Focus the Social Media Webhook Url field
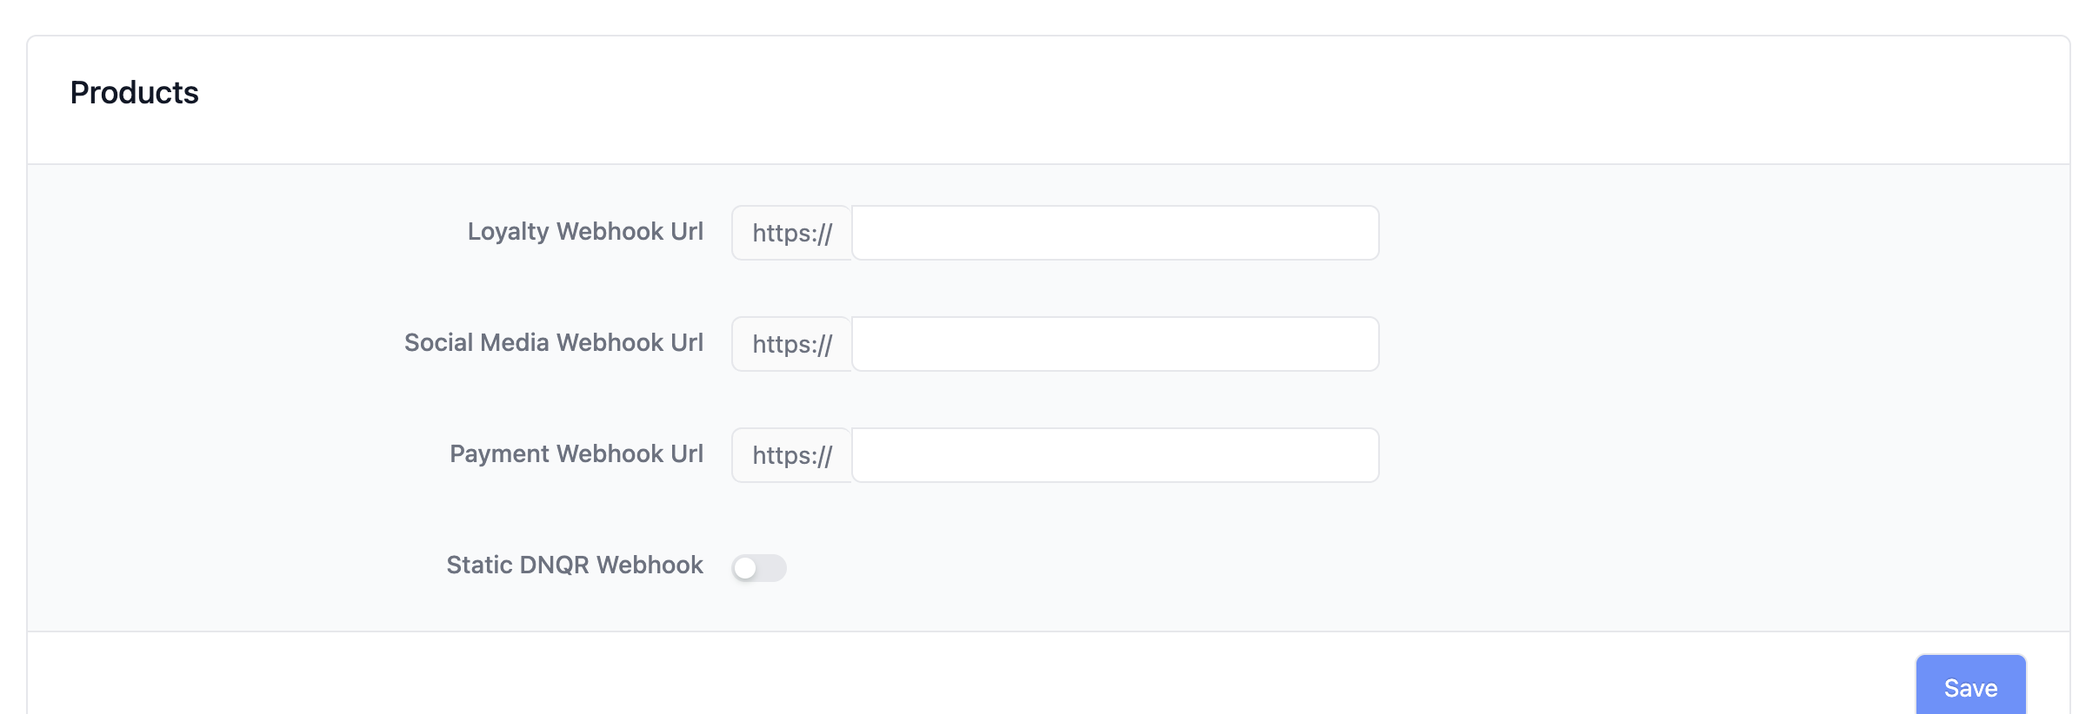The height and width of the screenshot is (714, 2099). (1115, 344)
